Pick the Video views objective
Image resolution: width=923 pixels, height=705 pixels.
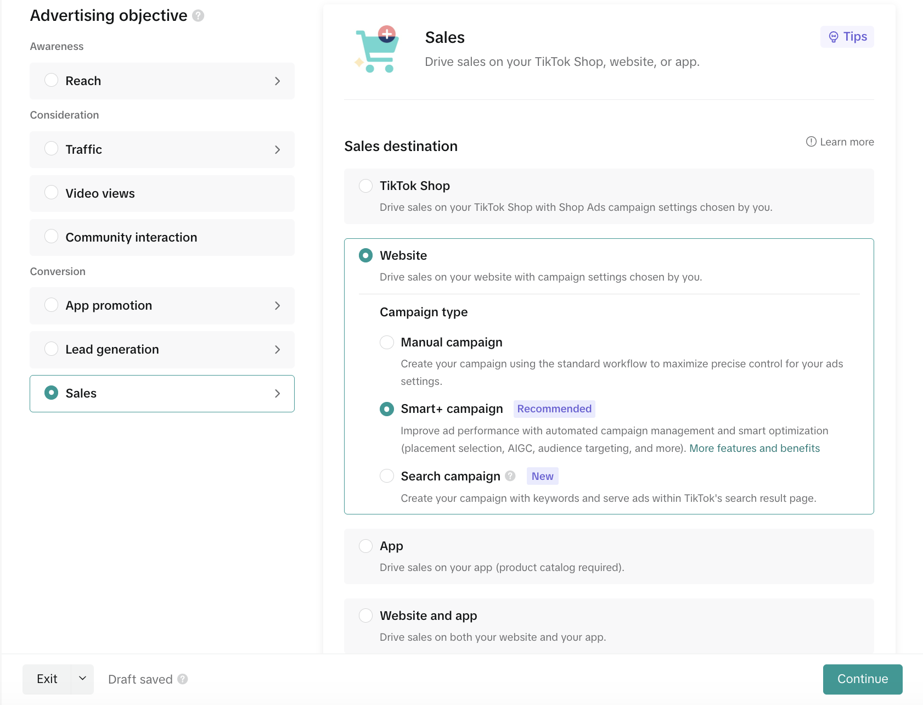[x=162, y=193]
